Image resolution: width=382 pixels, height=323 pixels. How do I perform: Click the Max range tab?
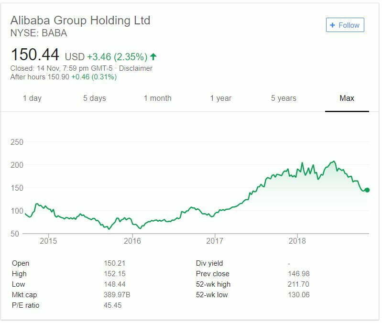point(347,98)
